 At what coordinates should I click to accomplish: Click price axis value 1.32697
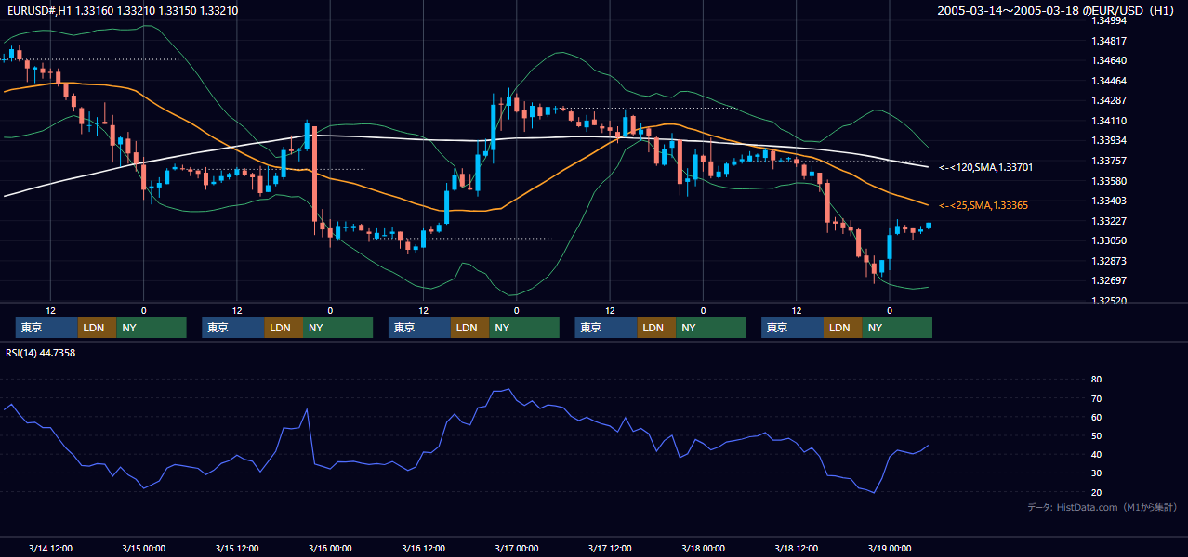[1107, 280]
